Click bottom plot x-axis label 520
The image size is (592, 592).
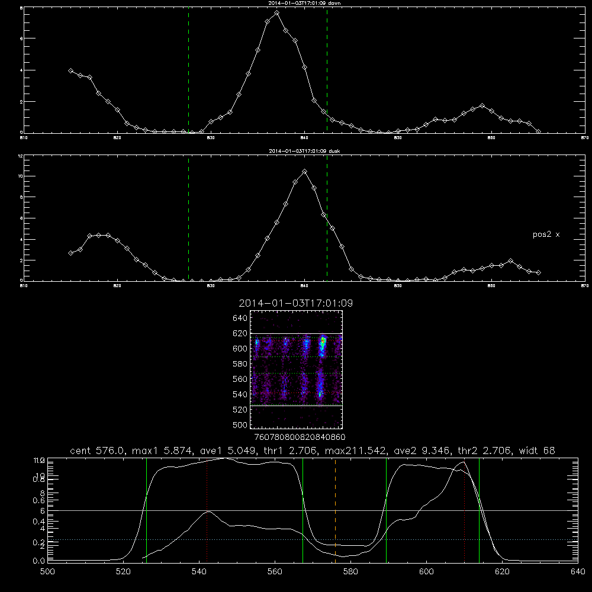[123, 572]
